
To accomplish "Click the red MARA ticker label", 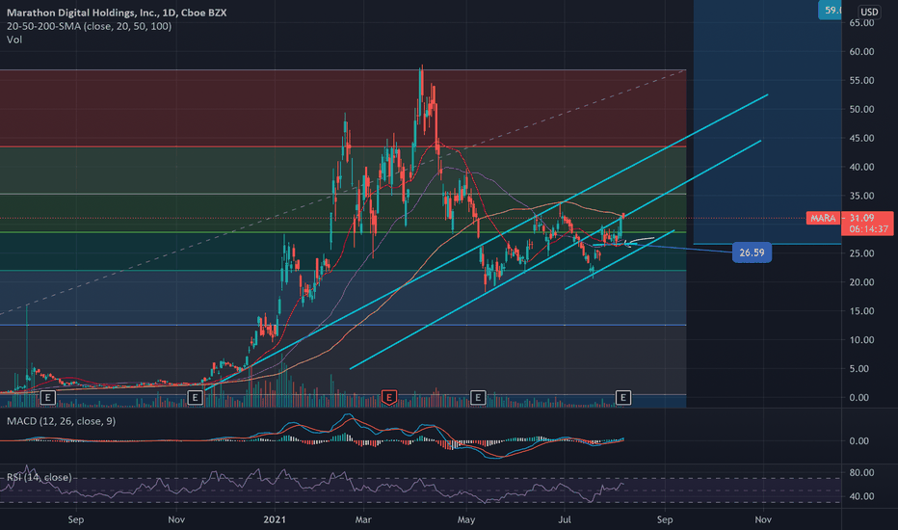I will point(823,219).
